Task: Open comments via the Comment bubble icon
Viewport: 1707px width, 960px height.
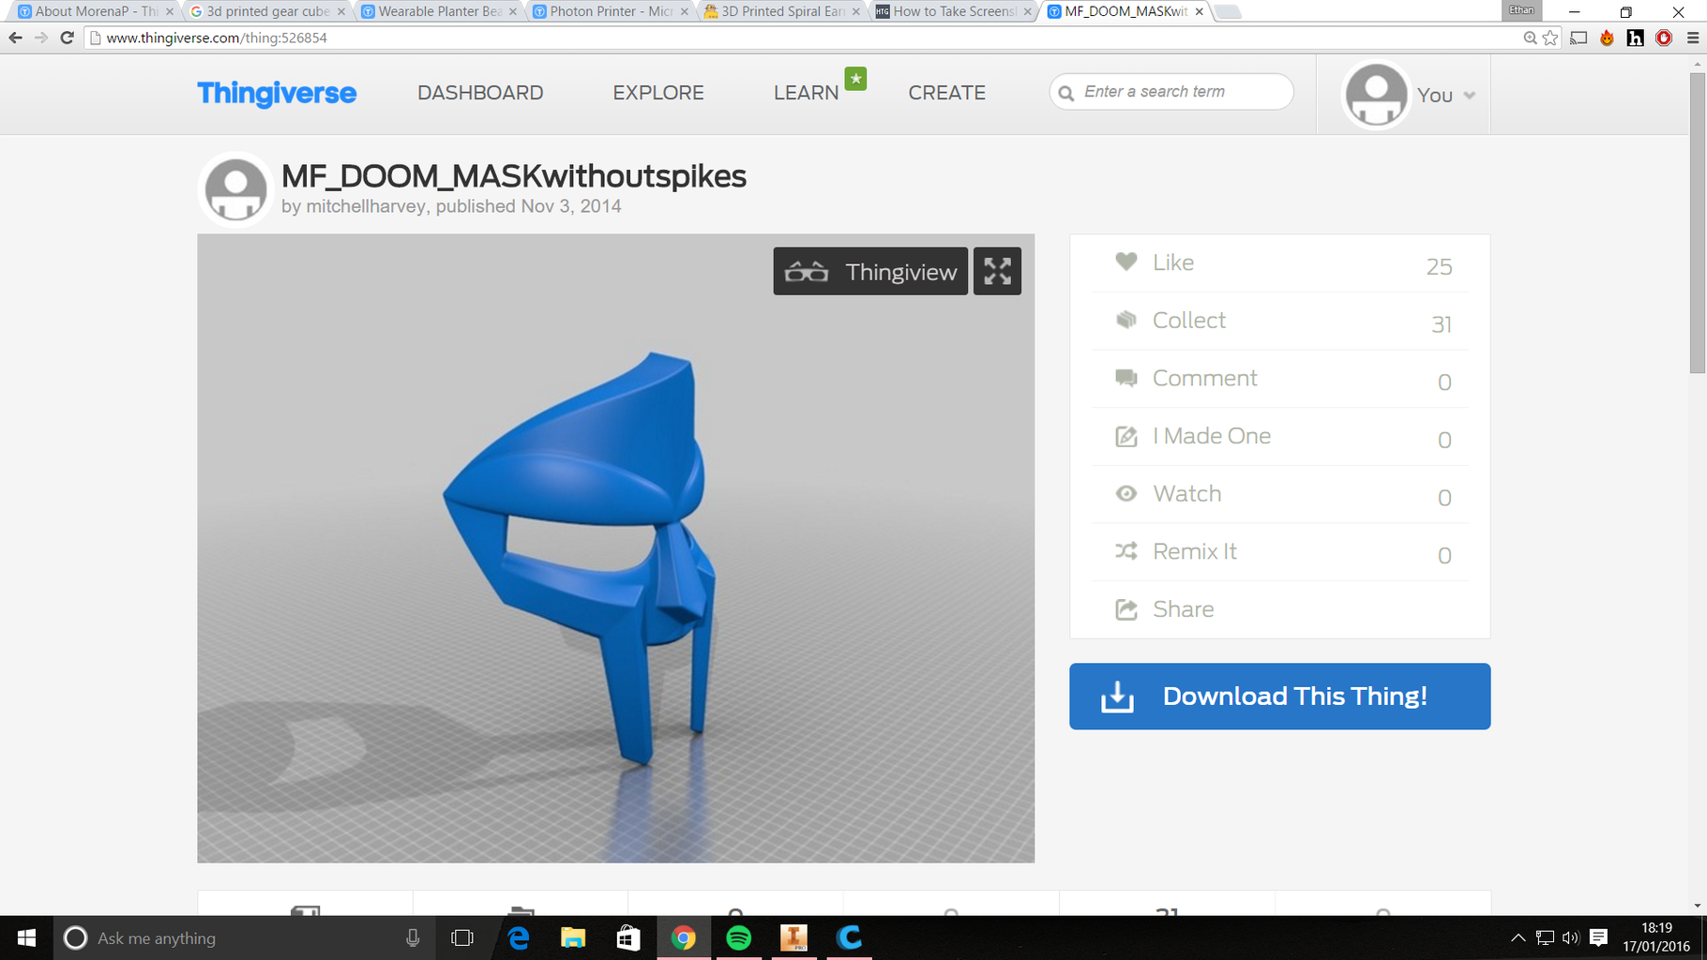Action: 1125,378
